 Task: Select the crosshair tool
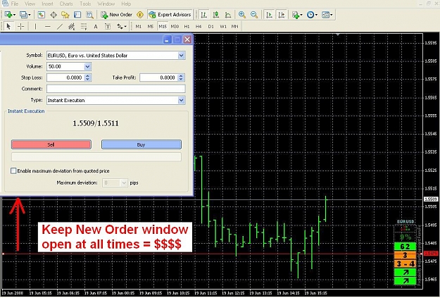(20, 26)
